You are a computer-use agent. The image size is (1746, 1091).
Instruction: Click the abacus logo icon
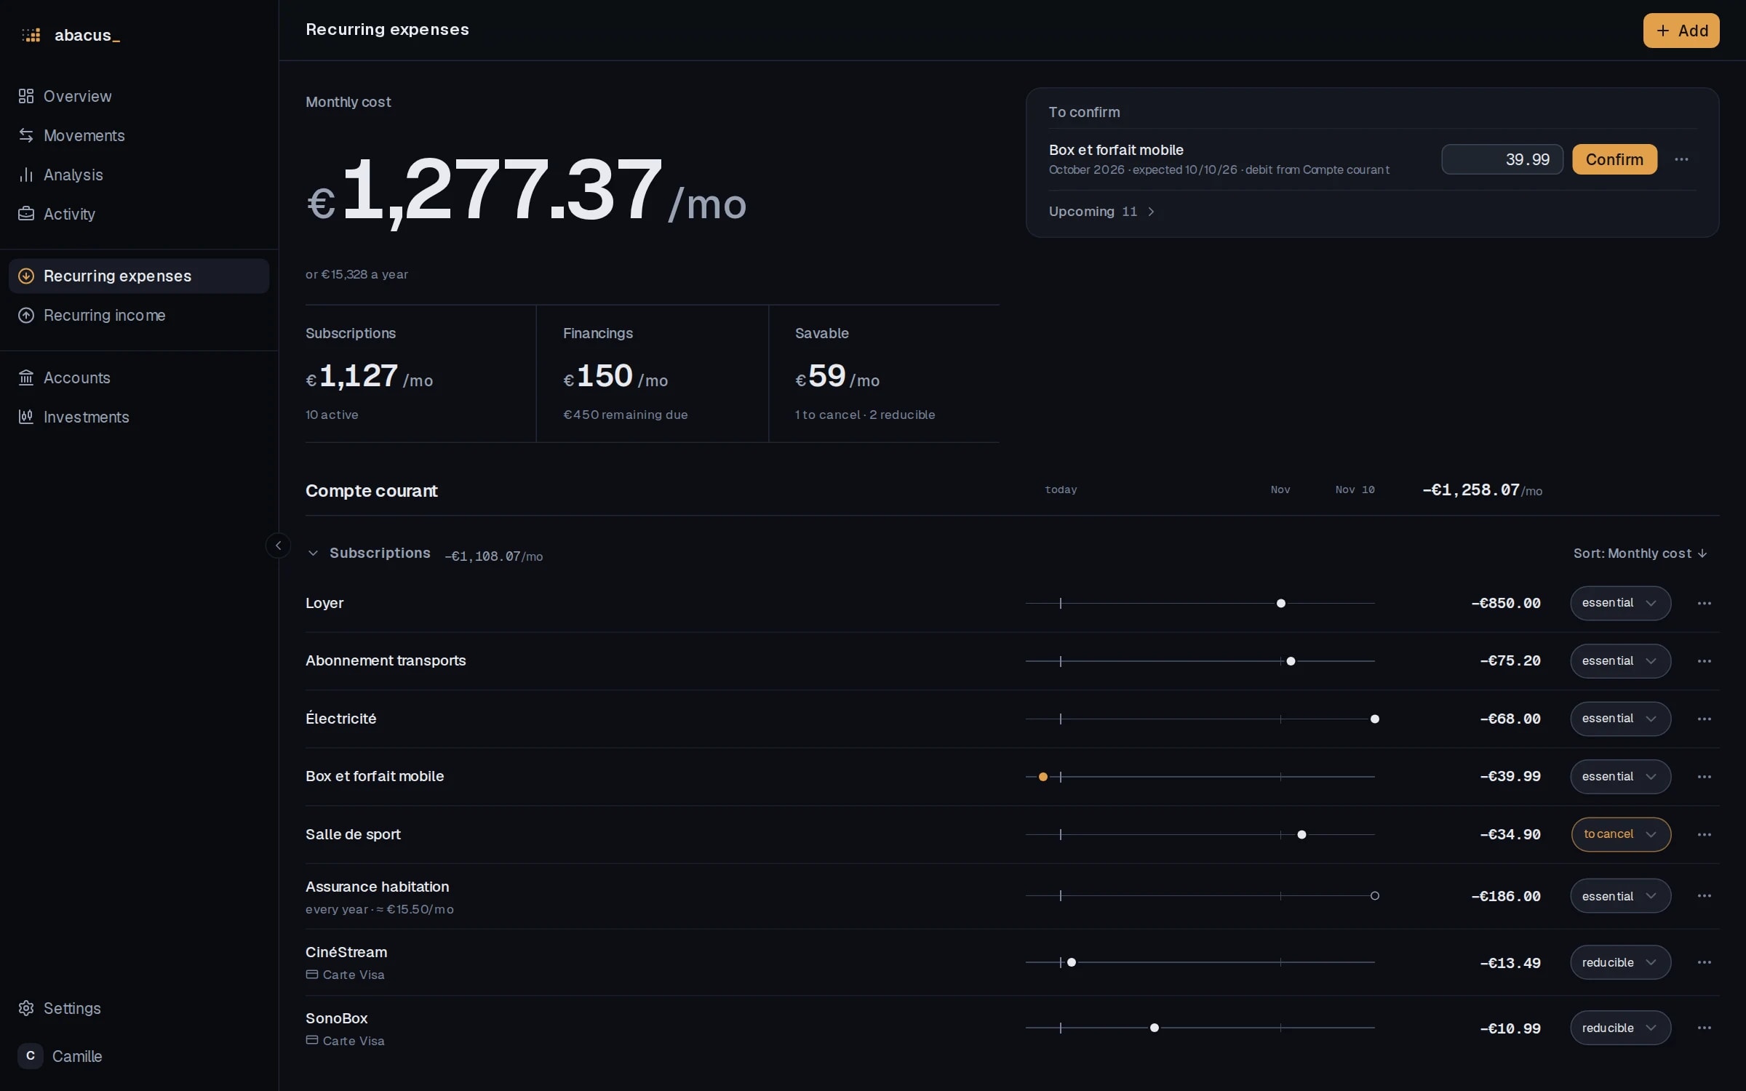click(x=31, y=35)
